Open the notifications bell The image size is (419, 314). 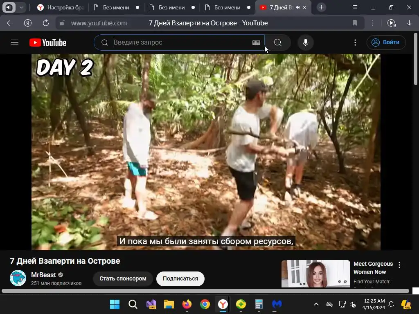[x=391, y=304]
